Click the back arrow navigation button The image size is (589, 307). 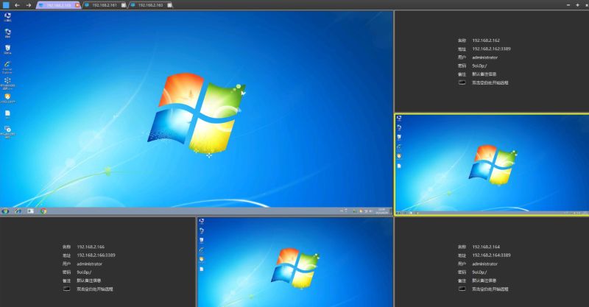click(17, 5)
